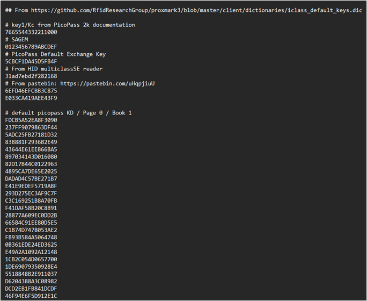The height and width of the screenshot is (301, 367).
Task: Open the GitHub proxmark3 dictionary URL
Action: pyautogui.click(x=196, y=10)
